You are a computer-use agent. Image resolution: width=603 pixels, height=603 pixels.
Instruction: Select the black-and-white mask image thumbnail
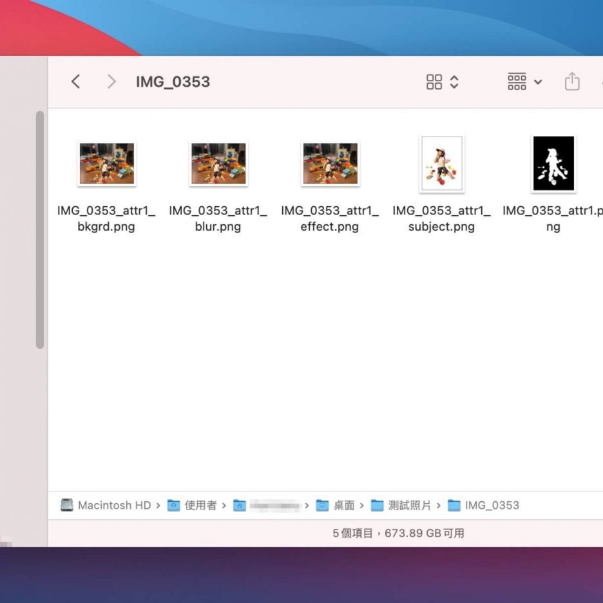(553, 164)
